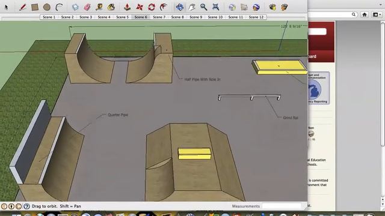Screen dimensions: 385x216
Task: Click the grind rail model object
Action: (249, 97)
